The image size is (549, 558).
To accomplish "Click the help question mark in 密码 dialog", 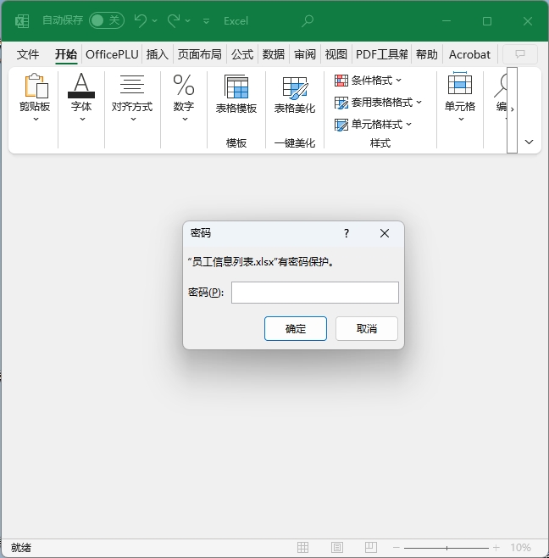I will click(x=347, y=233).
